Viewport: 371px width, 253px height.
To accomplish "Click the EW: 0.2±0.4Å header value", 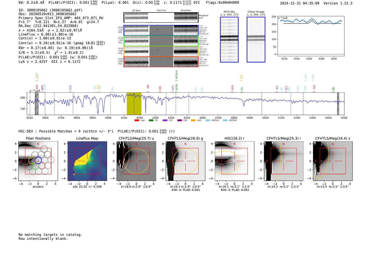I will pos(32,2).
